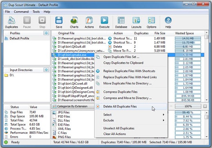Click the add button in Profiles header
The height and width of the screenshot is (148, 212).
click(46, 33)
